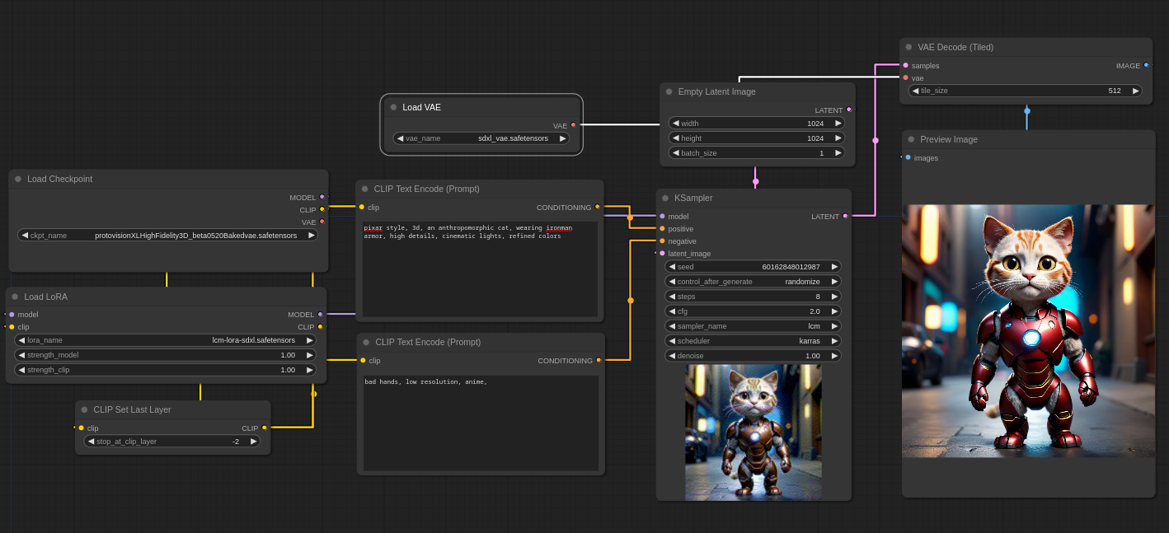Click the IMAGE output port on VAE Decode
The image size is (1169, 533).
tap(1146, 65)
